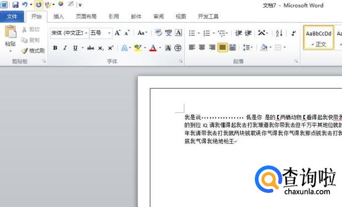
Task: Open the 文件 (File) menu
Action: pos(12,17)
